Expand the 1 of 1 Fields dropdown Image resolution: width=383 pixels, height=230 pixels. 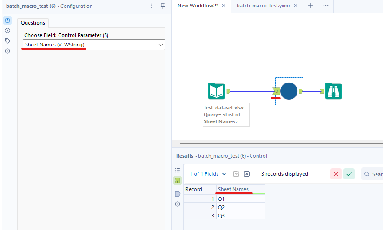pyautogui.click(x=208, y=174)
